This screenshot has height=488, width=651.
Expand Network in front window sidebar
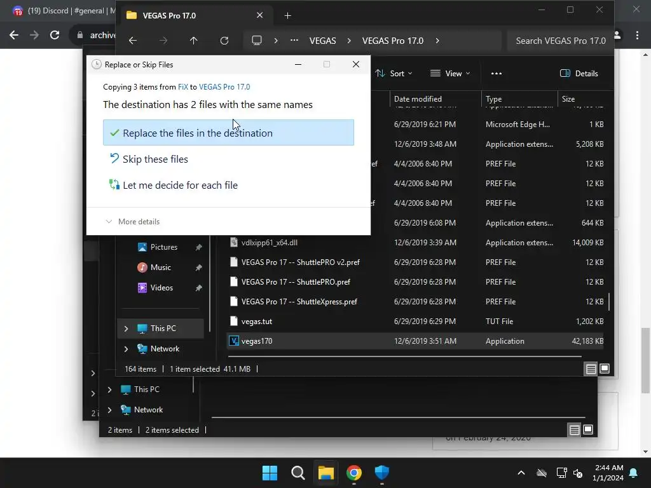coord(127,349)
